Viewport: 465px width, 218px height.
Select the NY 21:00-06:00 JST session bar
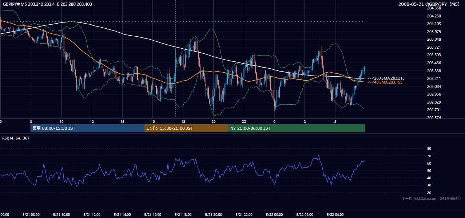[297, 128]
